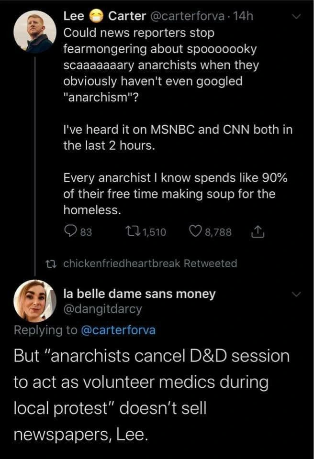View dangitdarcy's profile avatar
The width and height of the screenshot is (314, 459).
click(x=35, y=301)
